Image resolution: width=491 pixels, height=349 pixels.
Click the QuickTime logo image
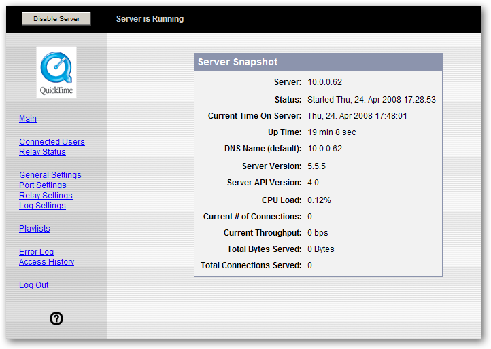(56, 73)
